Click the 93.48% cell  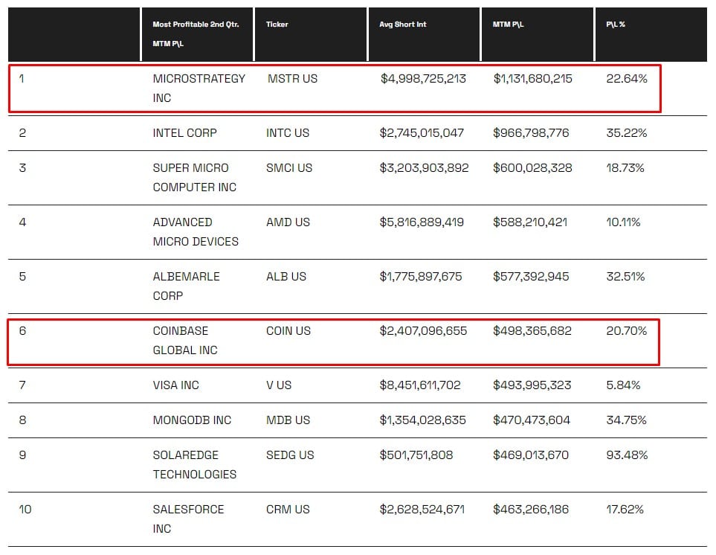pyautogui.click(x=627, y=455)
